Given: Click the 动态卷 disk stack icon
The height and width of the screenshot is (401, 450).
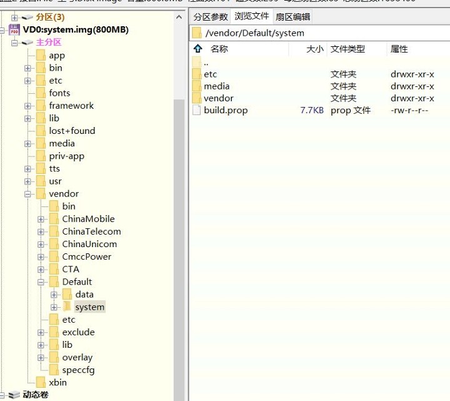Looking at the screenshot, I should tap(14, 395).
